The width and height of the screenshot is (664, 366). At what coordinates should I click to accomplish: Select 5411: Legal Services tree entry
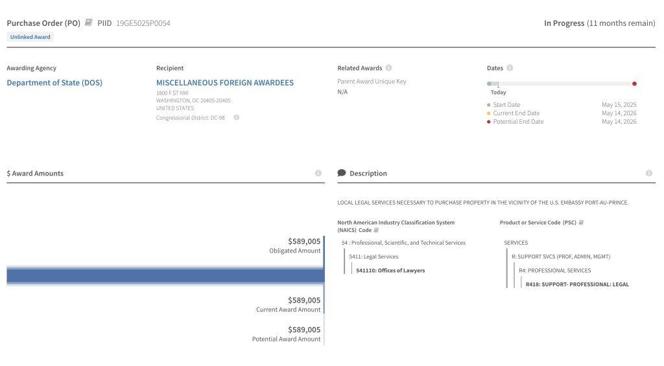click(x=373, y=257)
